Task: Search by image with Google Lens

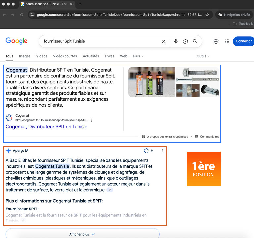Action: [186, 41]
